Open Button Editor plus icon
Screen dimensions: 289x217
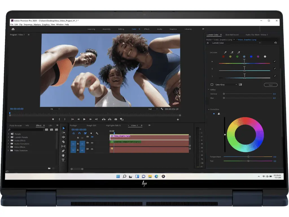178,120
